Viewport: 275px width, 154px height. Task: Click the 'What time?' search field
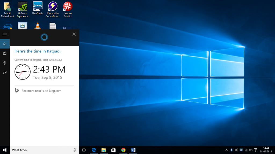click(x=44, y=150)
